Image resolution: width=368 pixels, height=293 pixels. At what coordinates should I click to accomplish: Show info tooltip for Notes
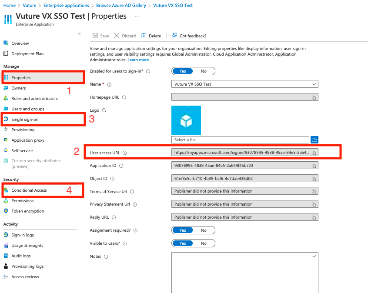click(106, 256)
